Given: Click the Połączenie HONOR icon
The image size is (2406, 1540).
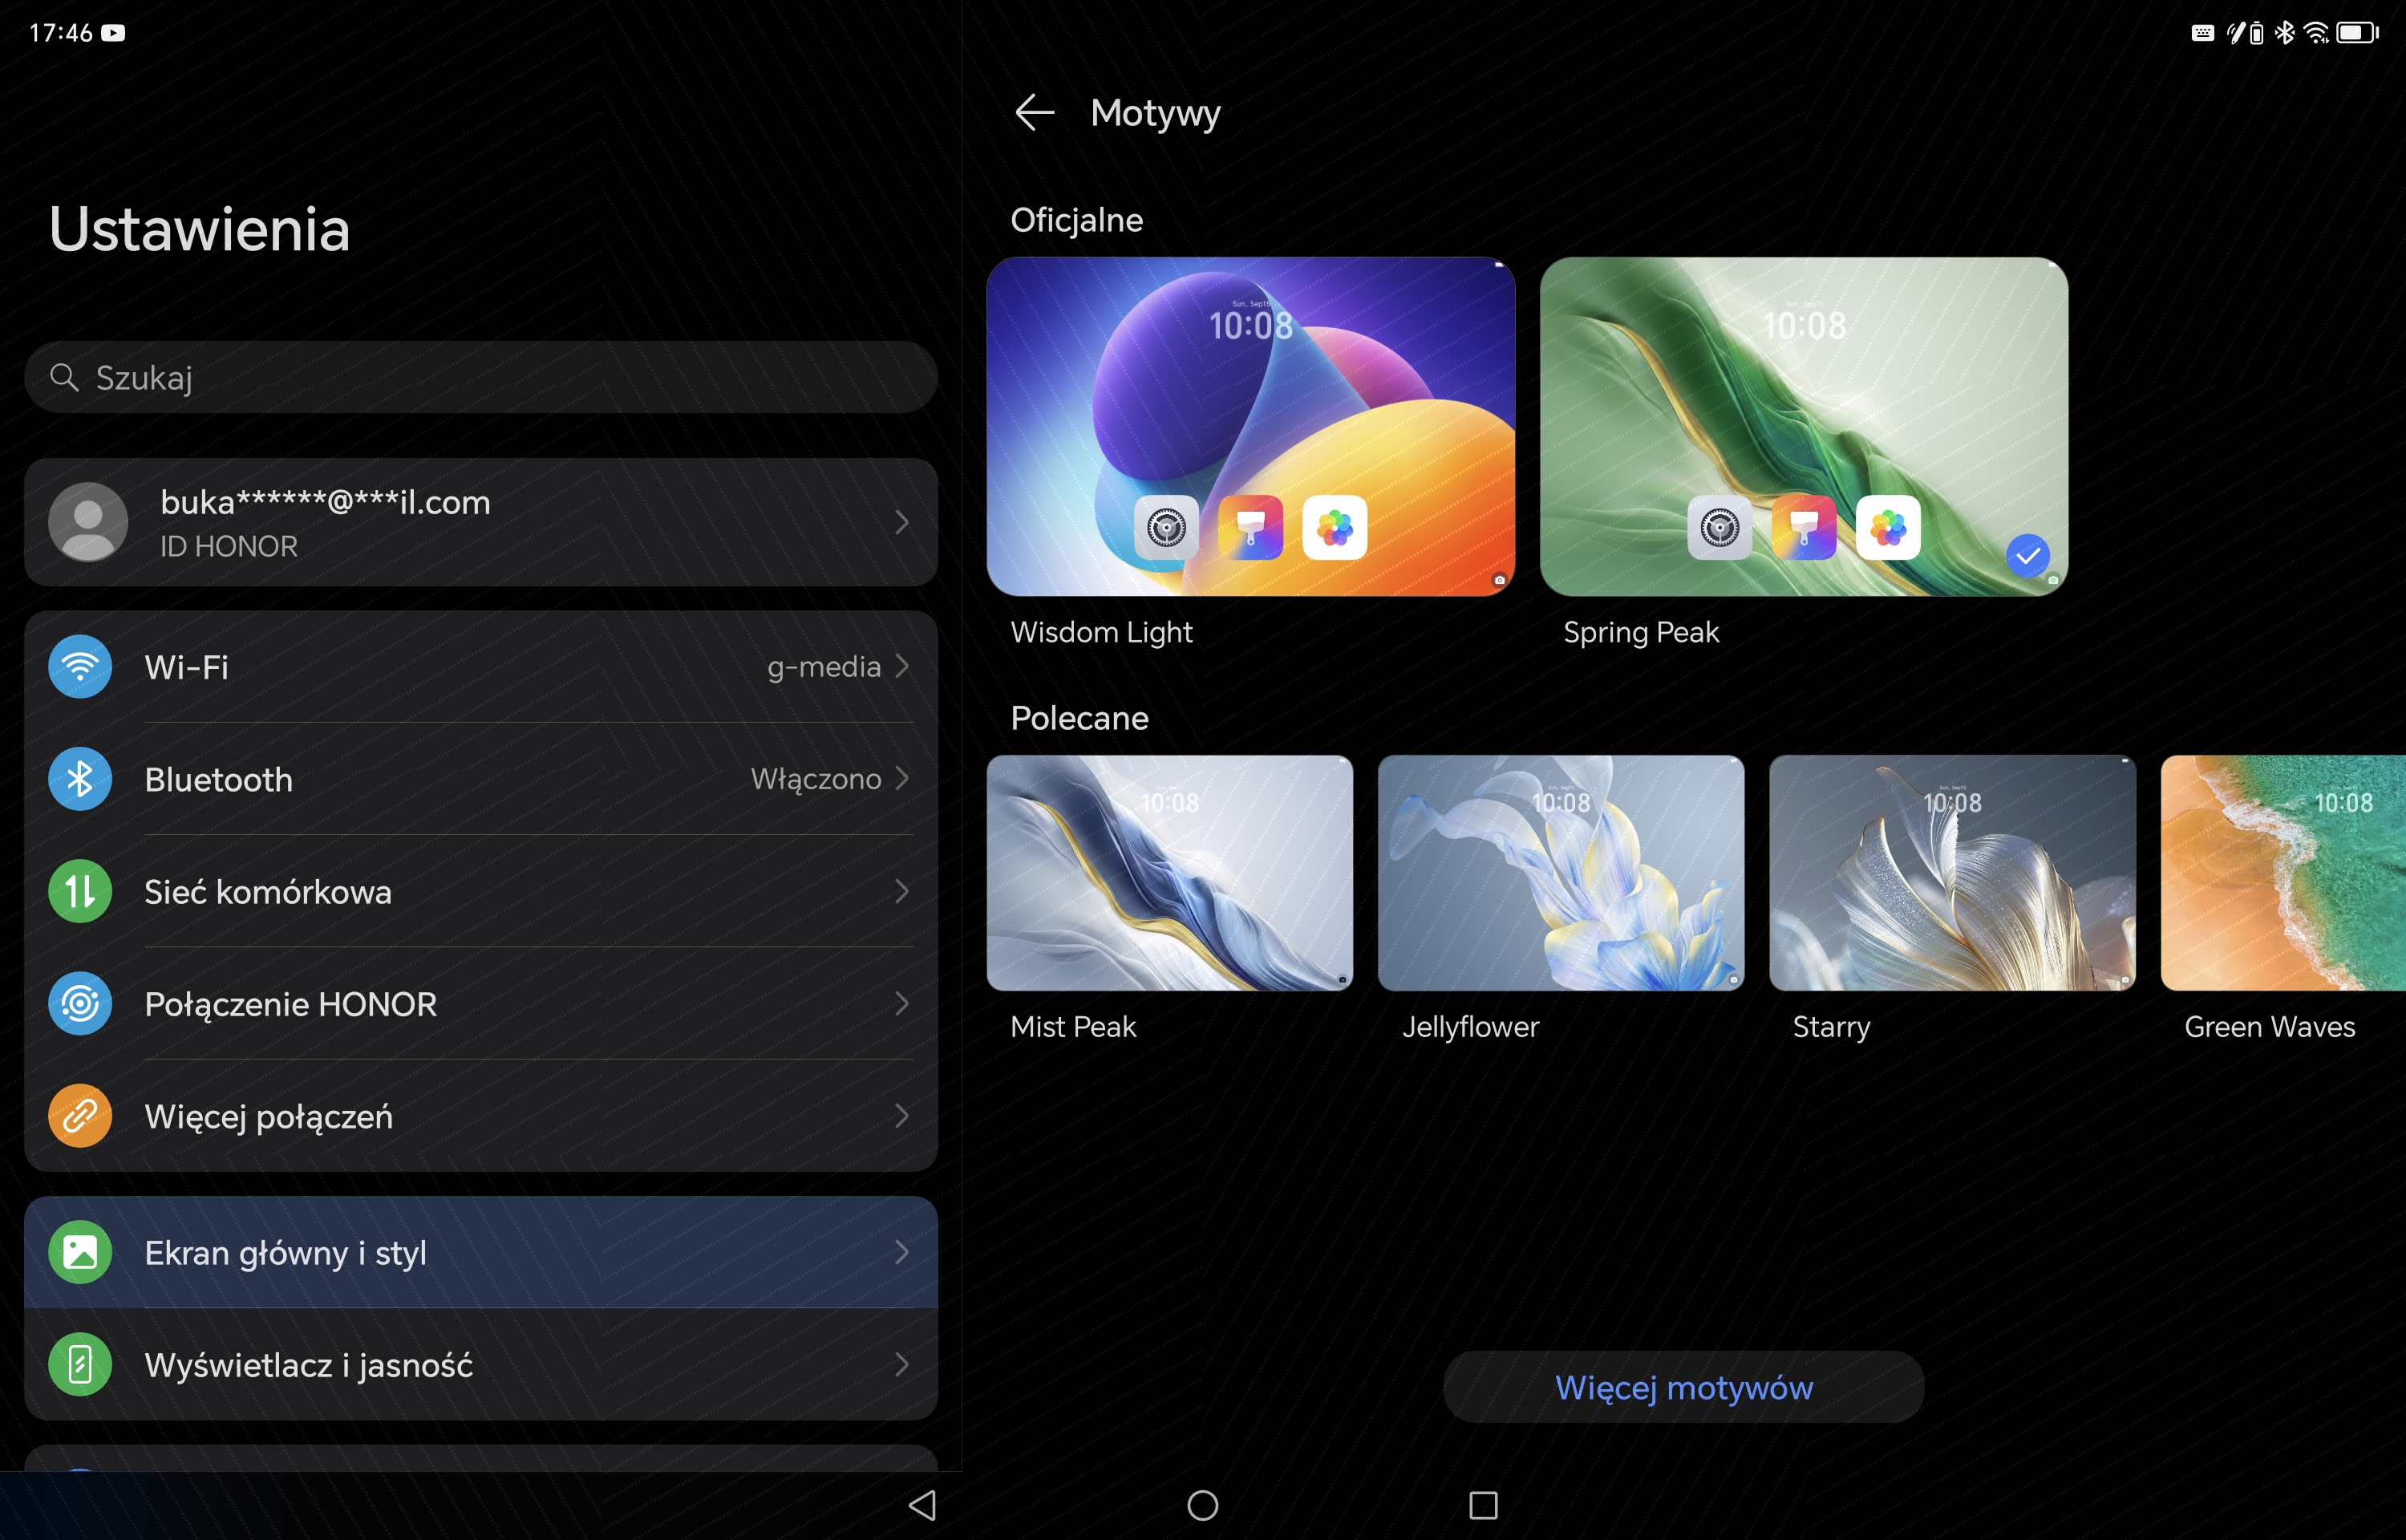Looking at the screenshot, I should (80, 1003).
